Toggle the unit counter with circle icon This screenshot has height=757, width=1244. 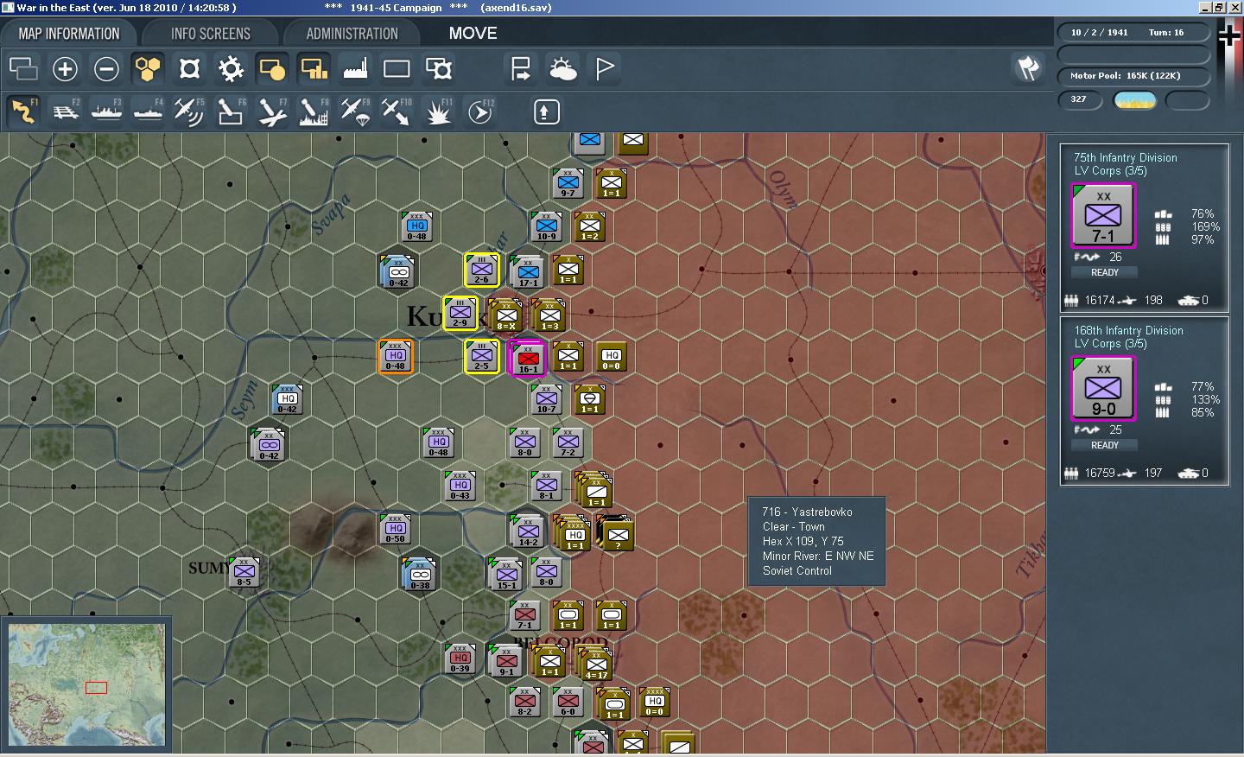272,69
